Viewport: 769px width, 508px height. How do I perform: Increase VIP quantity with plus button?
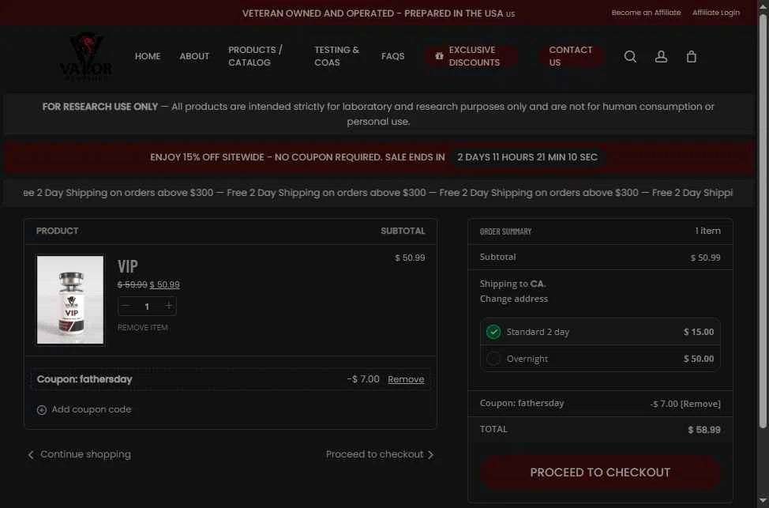(x=168, y=306)
